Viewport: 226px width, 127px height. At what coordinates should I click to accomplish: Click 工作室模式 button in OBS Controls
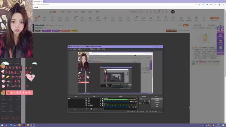(157, 103)
